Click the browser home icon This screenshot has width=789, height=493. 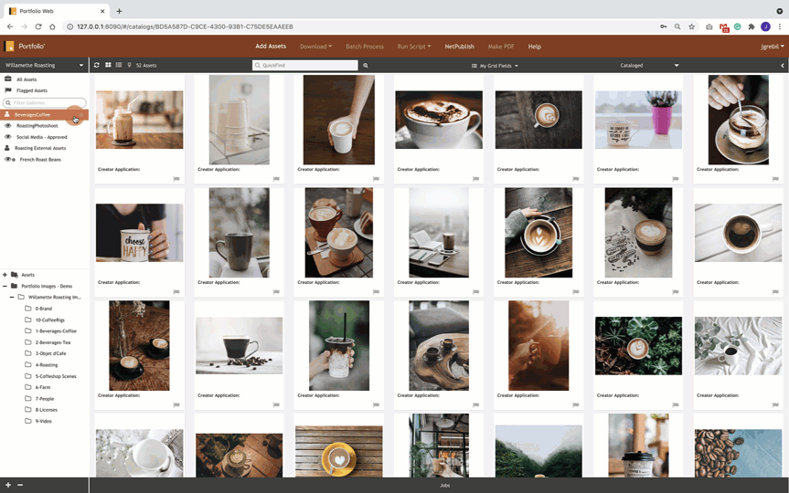click(x=52, y=26)
